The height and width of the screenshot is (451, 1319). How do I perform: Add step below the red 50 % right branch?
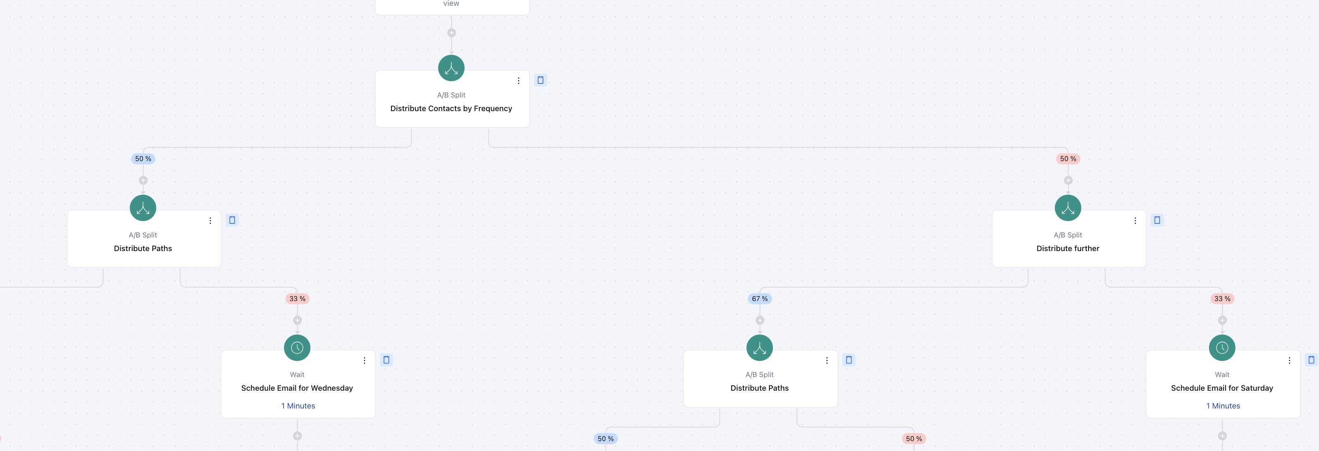[1068, 180]
